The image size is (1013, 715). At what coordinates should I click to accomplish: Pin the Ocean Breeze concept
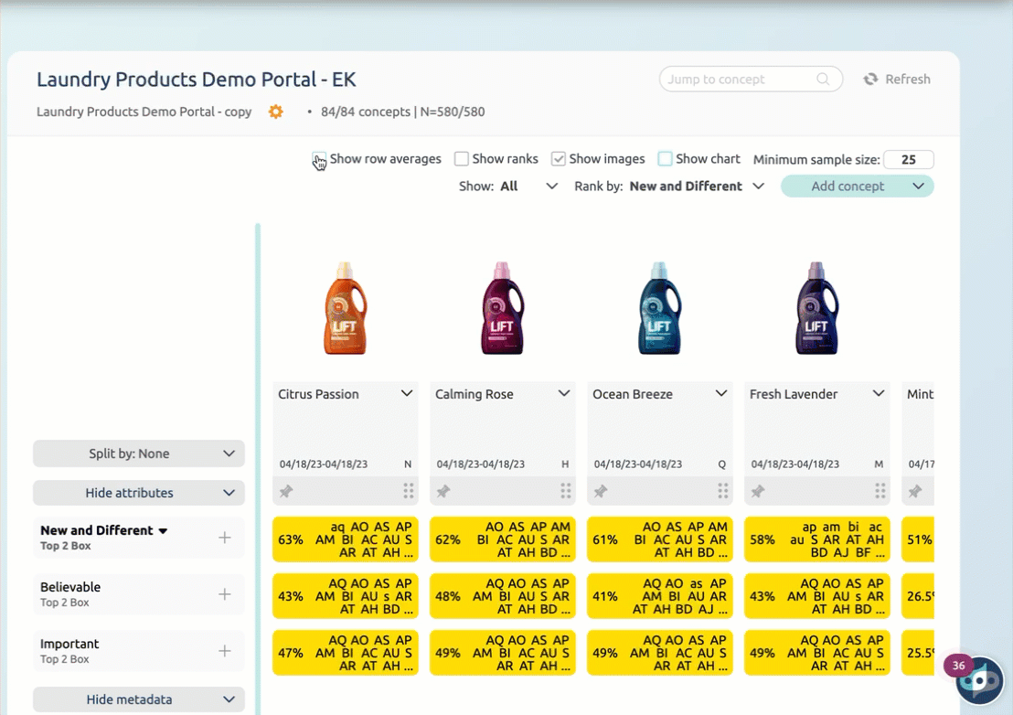click(x=601, y=492)
